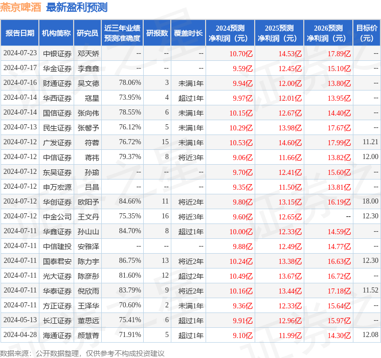This screenshot has height=358, width=381.
Task: Select researcher 王文丹 cell
Action: click(x=88, y=216)
